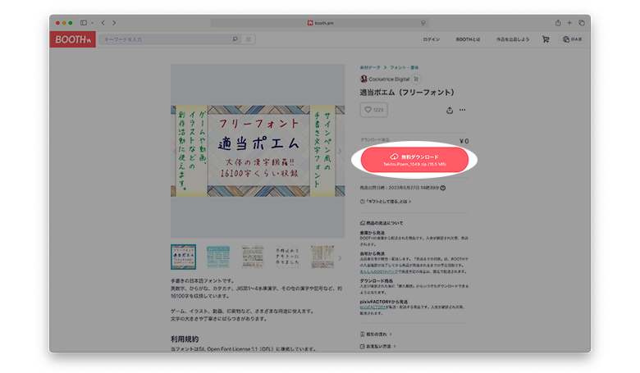Screen dimensions: 640x373
Task: Open a new Safari tab with plus
Action: [569, 23]
